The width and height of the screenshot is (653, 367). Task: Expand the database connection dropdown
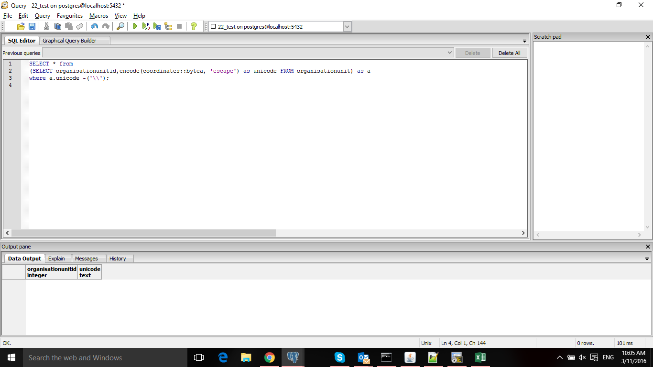[x=347, y=27]
